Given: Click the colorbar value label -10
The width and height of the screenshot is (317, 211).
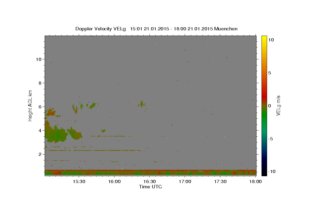Looking at the screenshot, I should (x=272, y=172).
